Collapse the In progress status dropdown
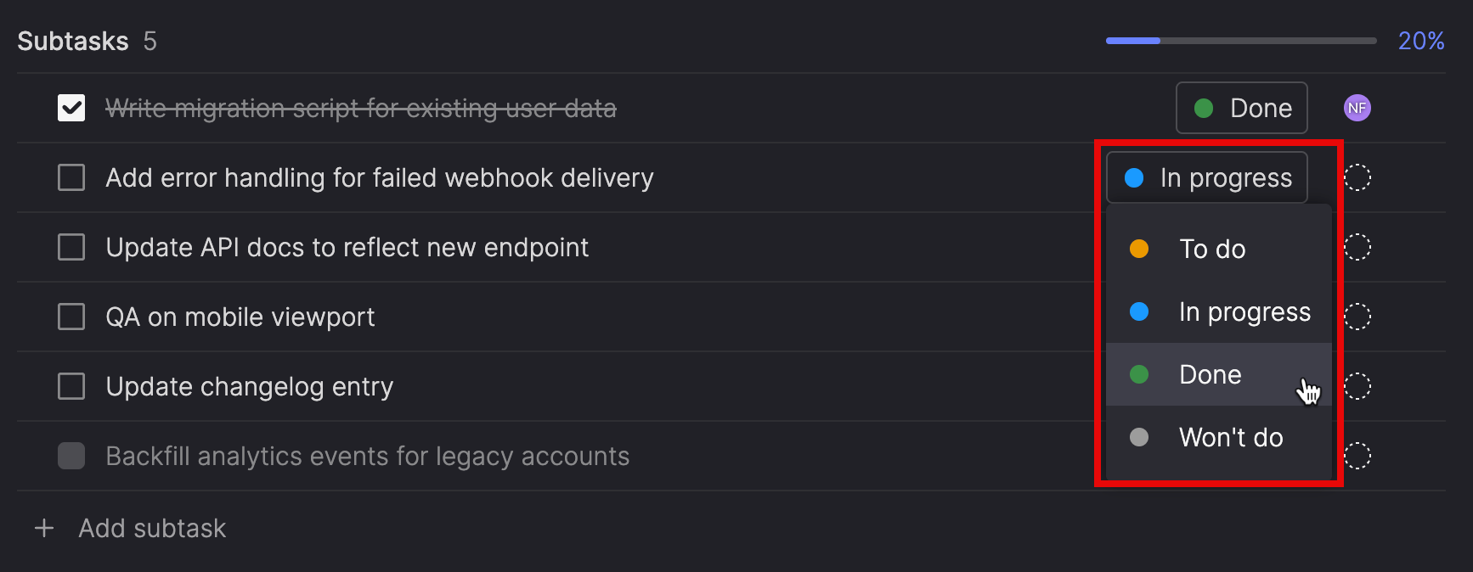1473x572 pixels. click(1206, 177)
